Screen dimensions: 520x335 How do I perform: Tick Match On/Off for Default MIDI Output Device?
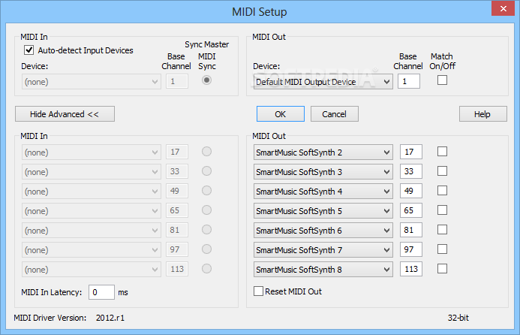[x=442, y=80]
